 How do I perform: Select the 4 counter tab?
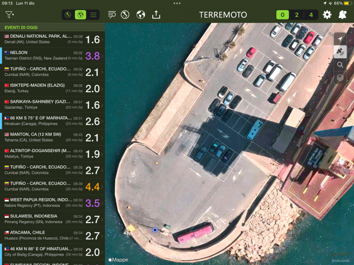point(310,15)
